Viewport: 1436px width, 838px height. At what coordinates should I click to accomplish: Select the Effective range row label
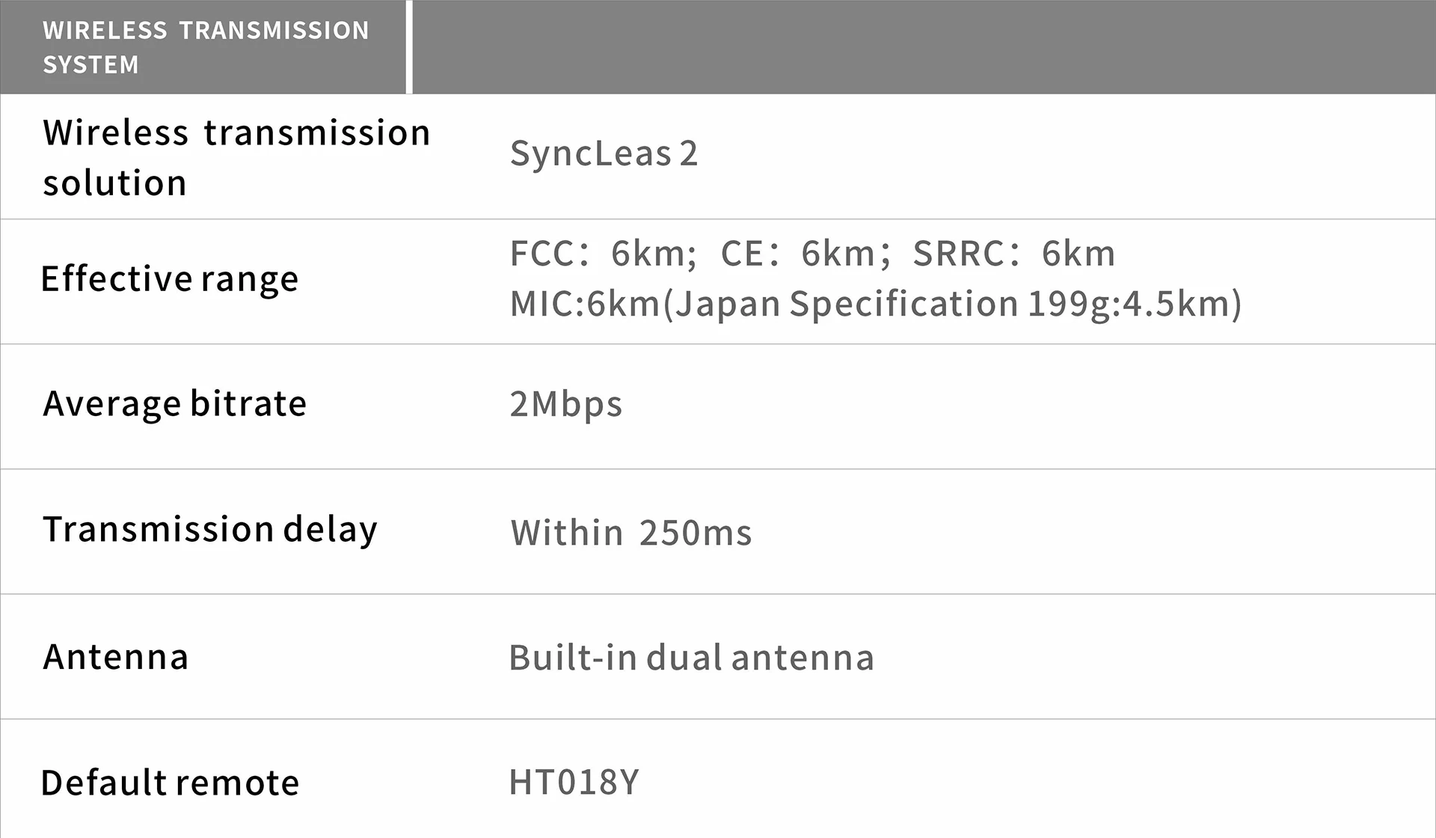click(170, 279)
